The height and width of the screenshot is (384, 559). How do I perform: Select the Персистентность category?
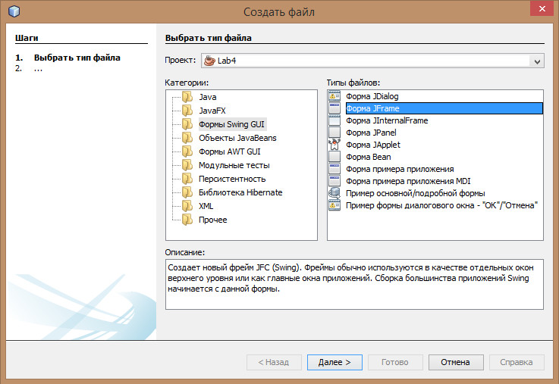pyautogui.click(x=232, y=179)
